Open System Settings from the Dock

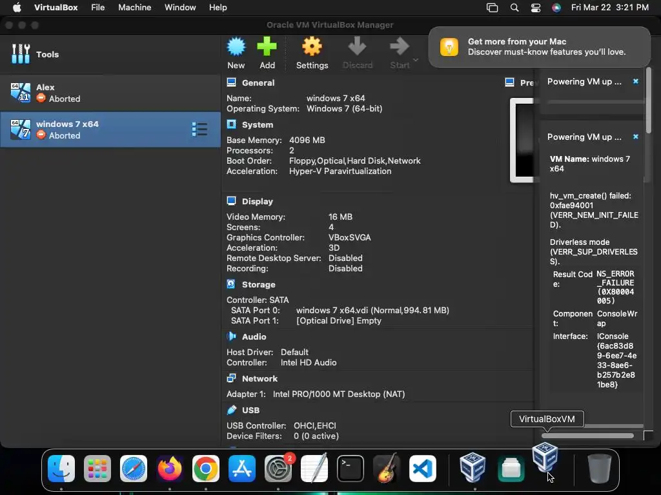278,469
